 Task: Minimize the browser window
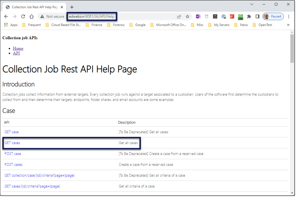[264, 4]
